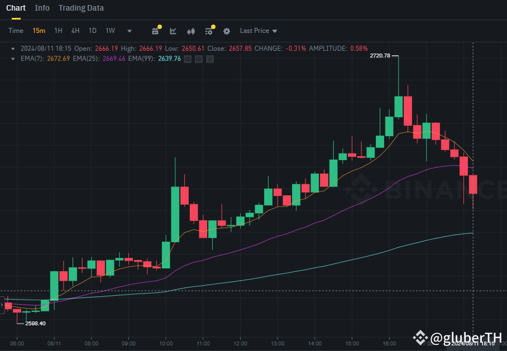Choose the 1W interval
This screenshot has height=351, width=507.
(x=110, y=31)
